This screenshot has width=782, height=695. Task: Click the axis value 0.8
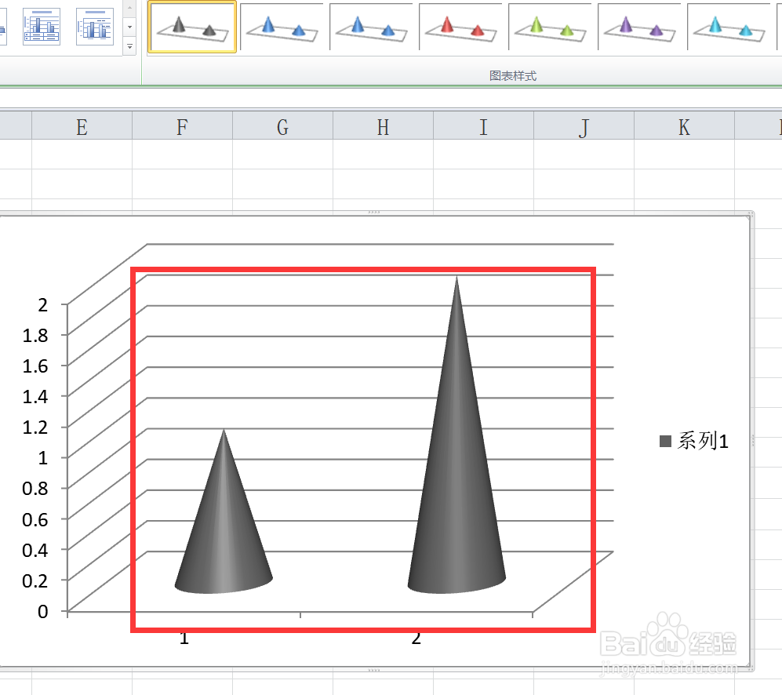(35, 489)
